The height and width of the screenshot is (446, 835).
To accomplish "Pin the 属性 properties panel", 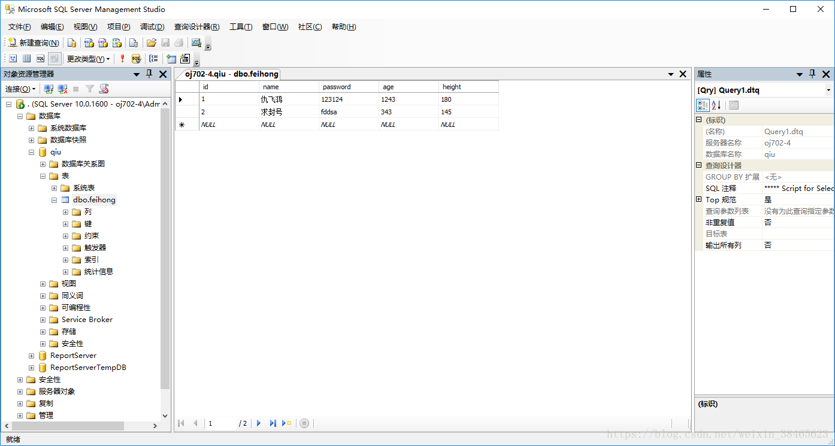I will click(x=812, y=74).
